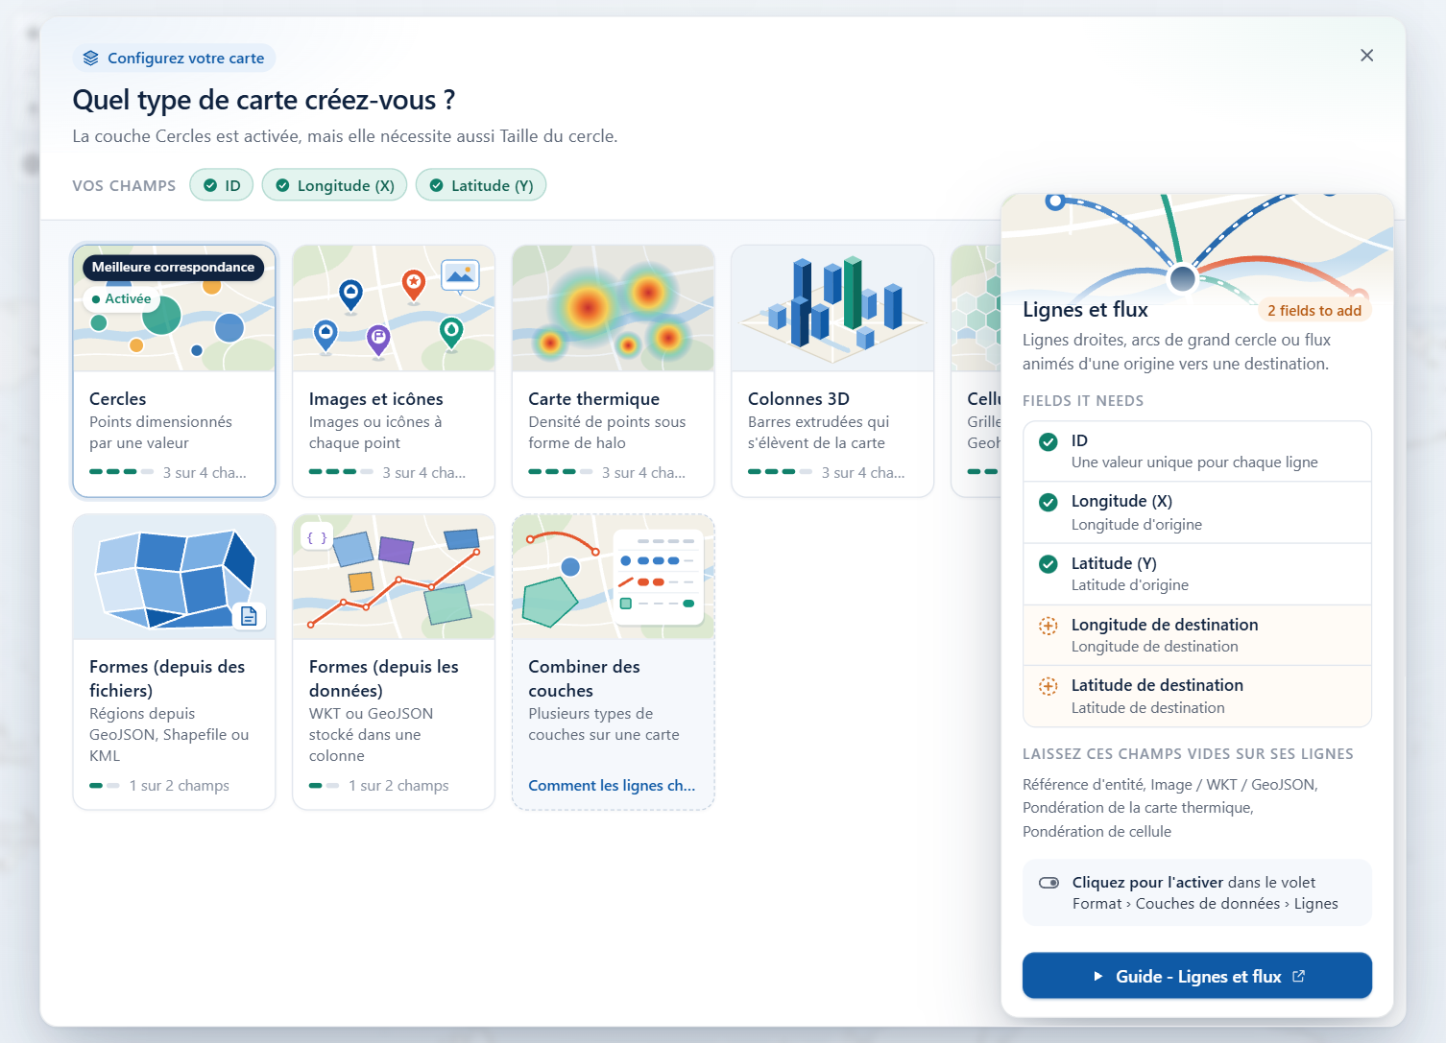Close the map configuration dialog
Image resolution: width=1446 pixels, height=1043 pixels.
pos(1366,56)
